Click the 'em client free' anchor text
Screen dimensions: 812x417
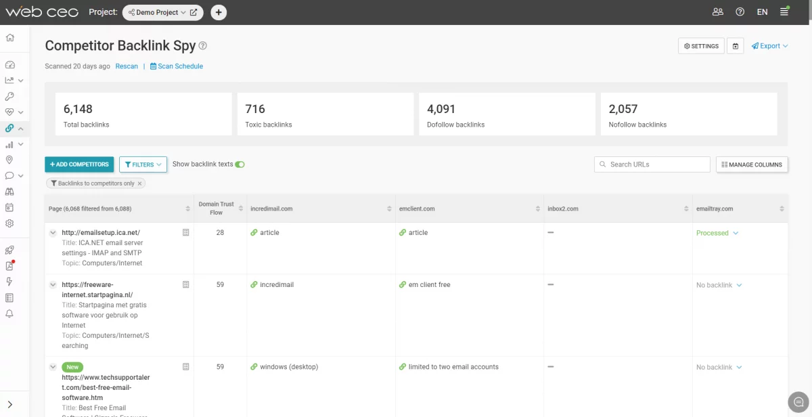[x=429, y=285]
